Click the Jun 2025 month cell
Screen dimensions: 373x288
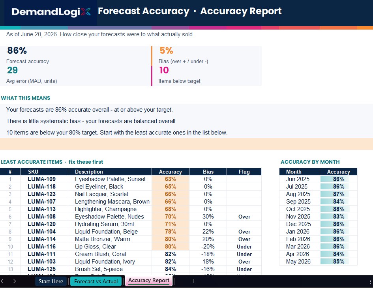pos(300,179)
